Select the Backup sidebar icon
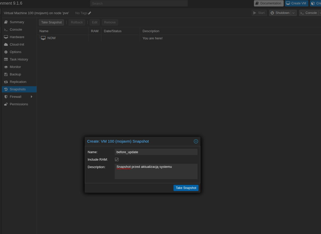Viewport: 321px width, 234px height. click(6, 74)
